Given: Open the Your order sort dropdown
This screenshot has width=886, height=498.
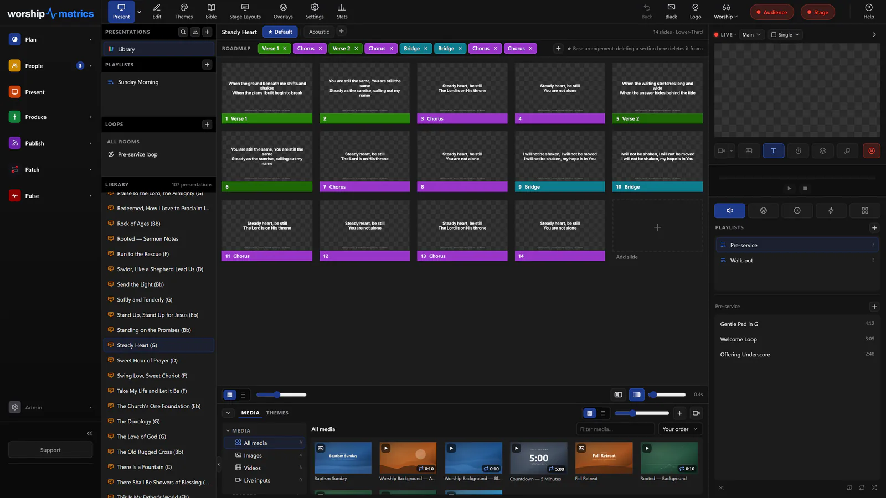Looking at the screenshot, I should (x=680, y=429).
